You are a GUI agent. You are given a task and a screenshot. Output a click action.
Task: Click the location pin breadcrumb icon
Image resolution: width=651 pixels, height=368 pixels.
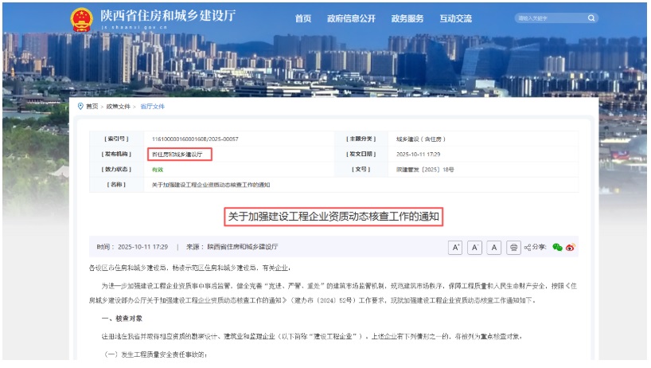pos(80,106)
